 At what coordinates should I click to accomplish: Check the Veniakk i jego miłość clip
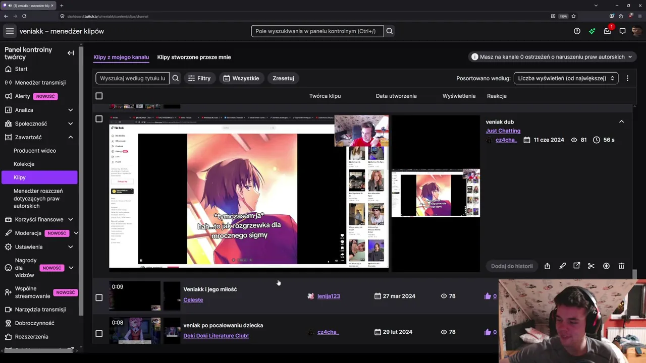(99, 297)
